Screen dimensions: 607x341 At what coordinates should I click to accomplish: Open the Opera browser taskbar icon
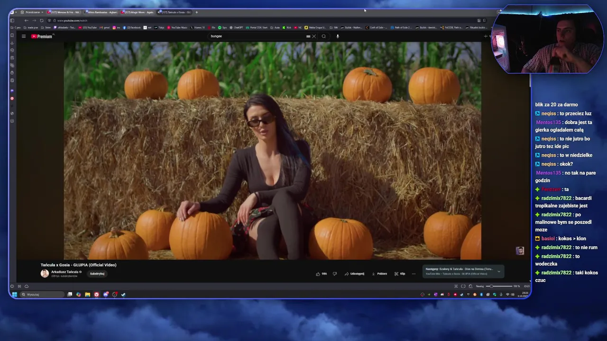96,295
